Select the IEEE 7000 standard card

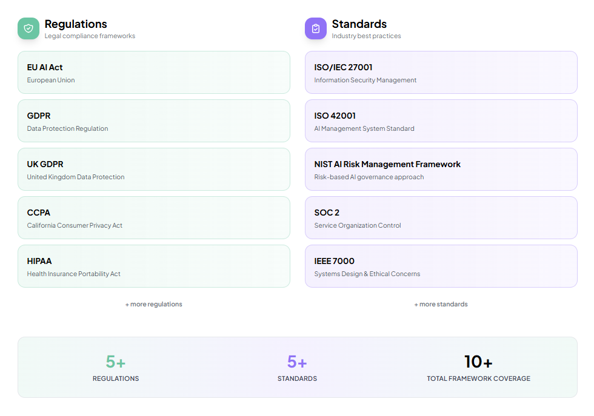[441, 266]
